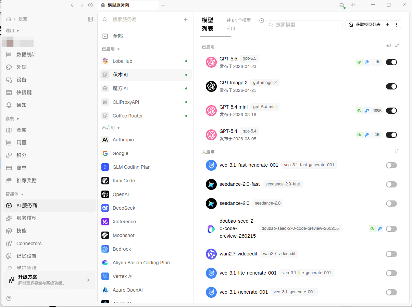412x307 pixels.
Task: Open the 全部 providers entry
Action: (x=145, y=36)
